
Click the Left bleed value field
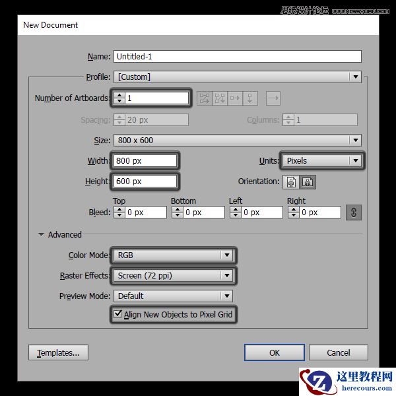(262, 213)
